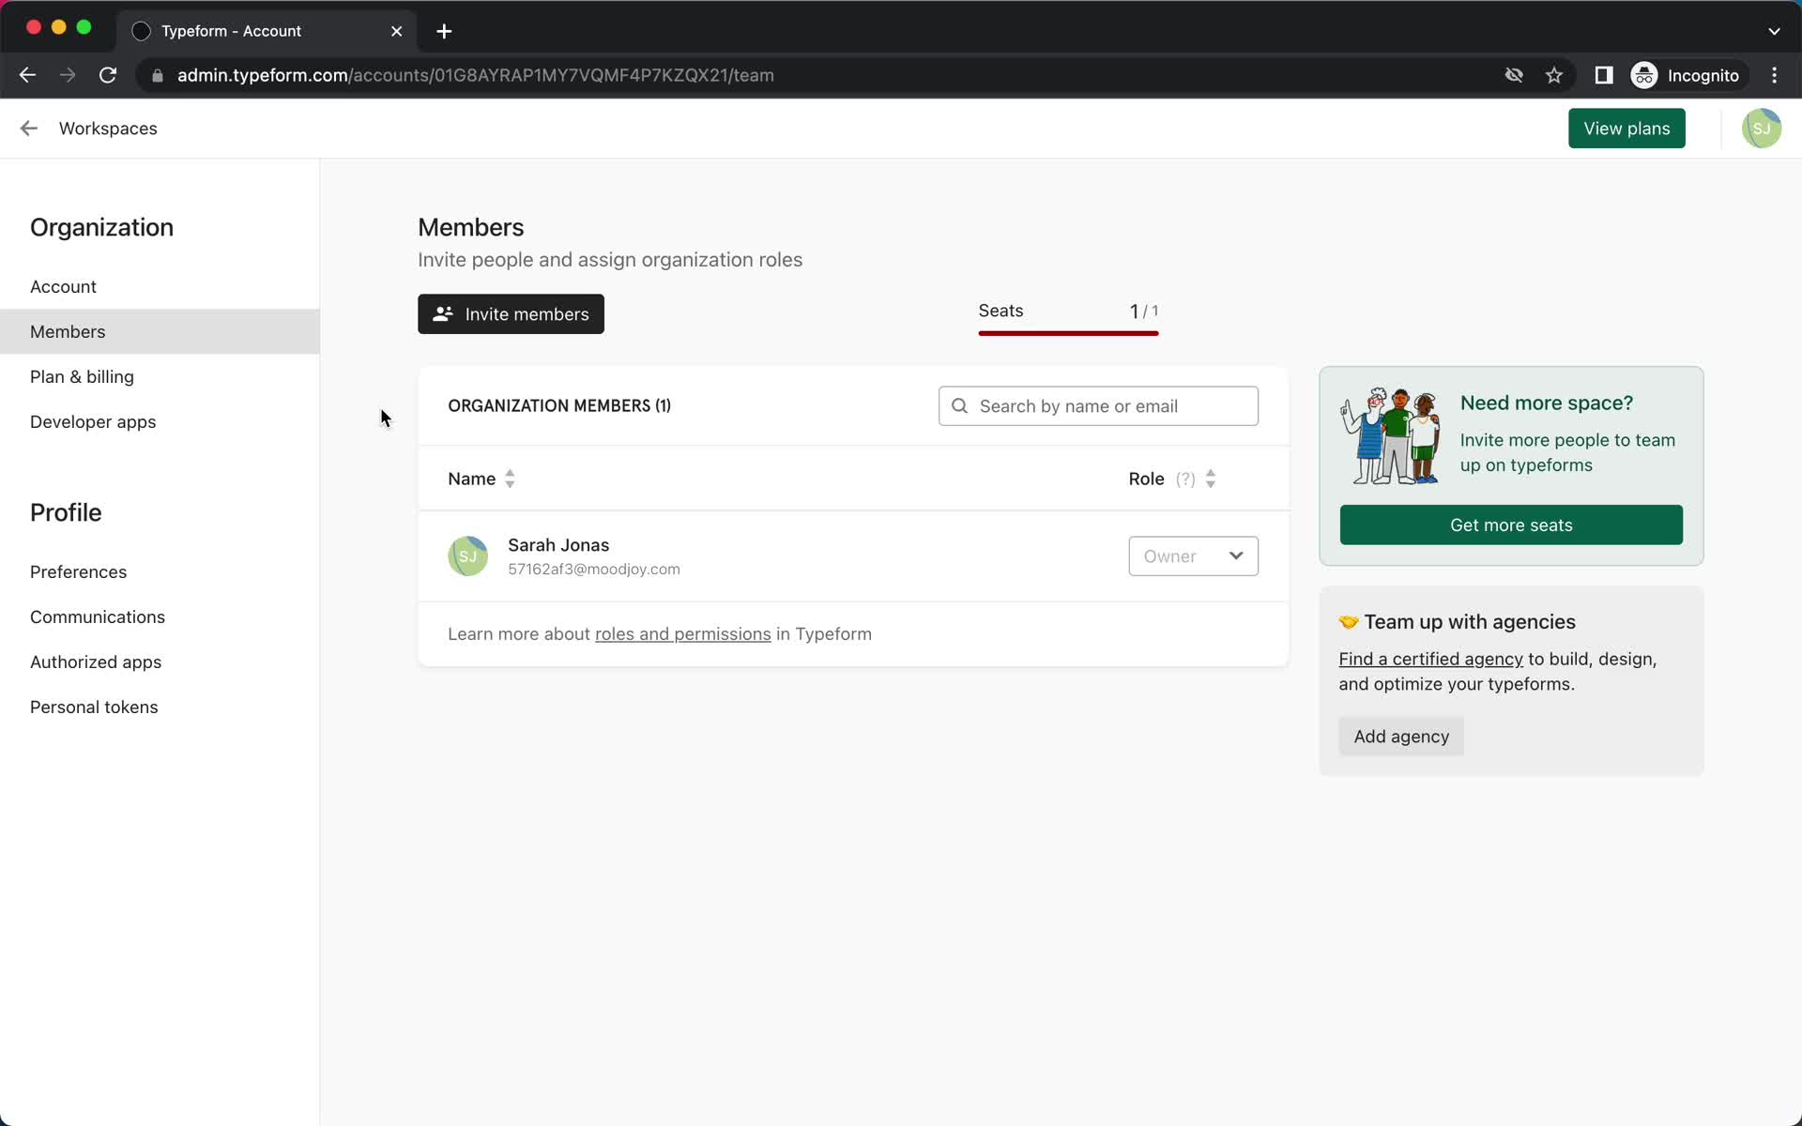This screenshot has height=1126, width=1802.
Task: Open Chrome's three-dot menu
Action: 1774,75
